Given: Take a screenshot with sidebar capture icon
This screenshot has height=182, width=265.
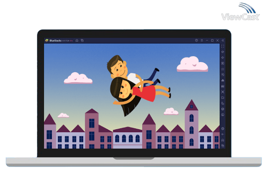Looking at the screenshot, I should click(x=223, y=92).
